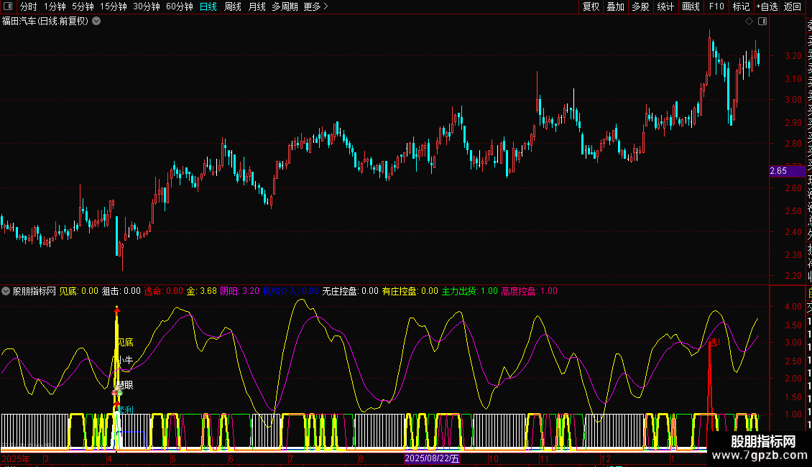Expand the 福田汽车 title dropdown arrow
The width and height of the screenshot is (812, 467).
tap(97, 21)
